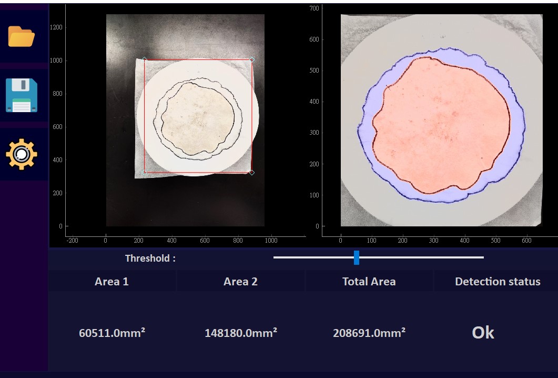Select the top-left ROI corner handle

(145, 59)
